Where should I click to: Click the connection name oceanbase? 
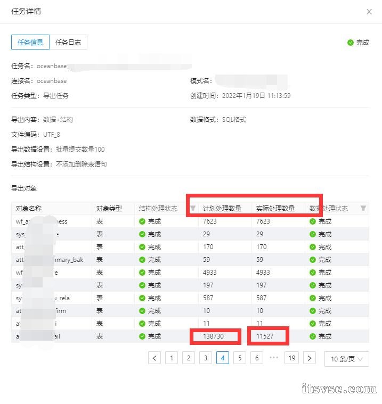tap(52, 81)
